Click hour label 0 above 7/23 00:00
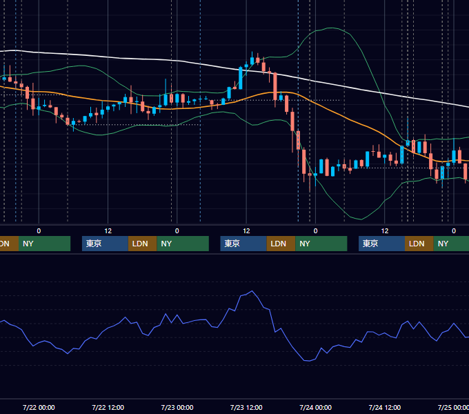Image resolution: width=469 pixels, height=414 pixels. click(x=177, y=231)
